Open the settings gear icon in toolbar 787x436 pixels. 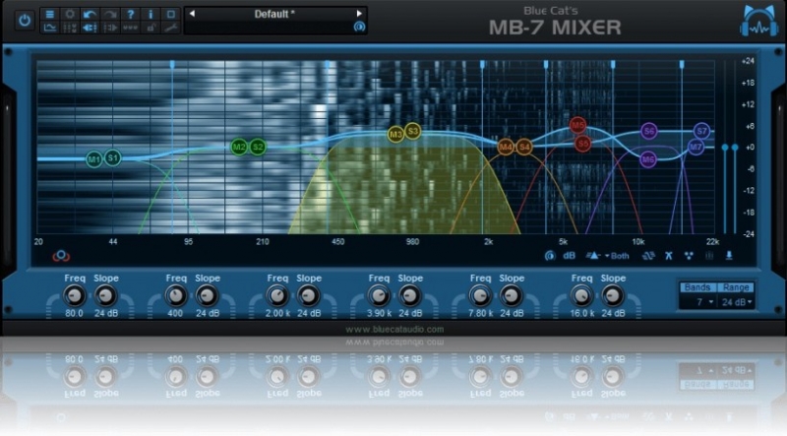coord(70,14)
